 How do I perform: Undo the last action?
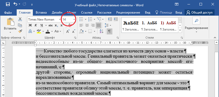[x=15, y=4]
